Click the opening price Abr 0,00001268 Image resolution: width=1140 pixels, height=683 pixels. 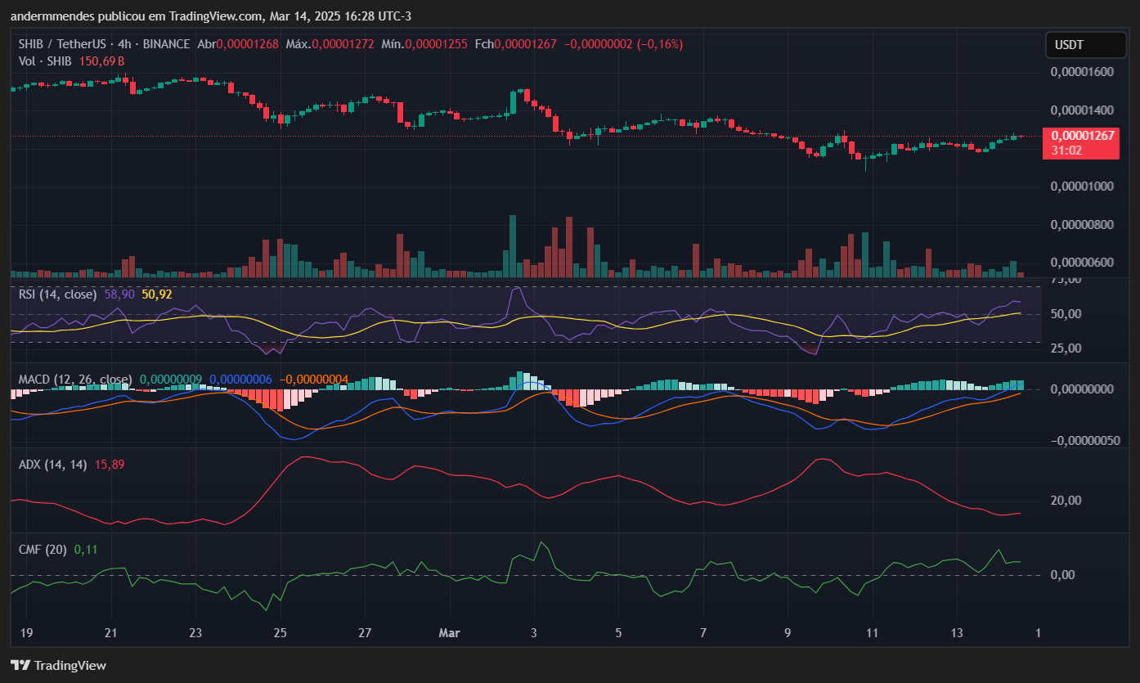237,44
